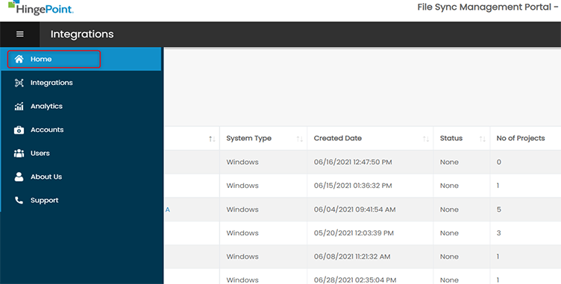Click the Integrations network icon
This screenshot has width=561, height=284.
[19, 83]
